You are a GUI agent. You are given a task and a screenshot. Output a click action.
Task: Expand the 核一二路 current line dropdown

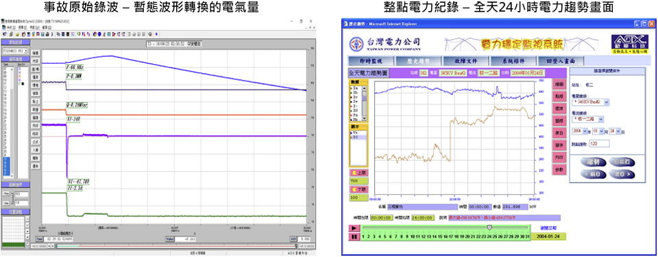588,120
